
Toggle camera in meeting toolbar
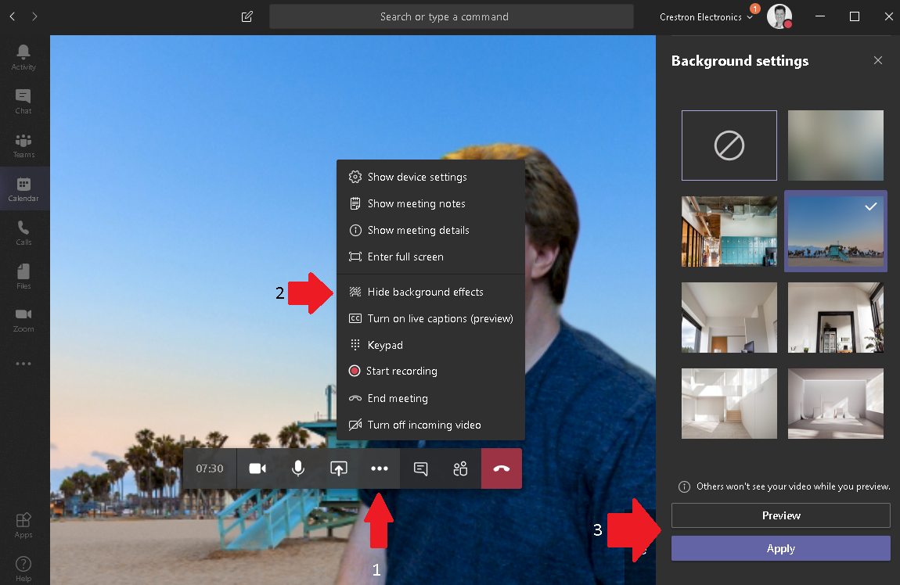click(x=257, y=468)
